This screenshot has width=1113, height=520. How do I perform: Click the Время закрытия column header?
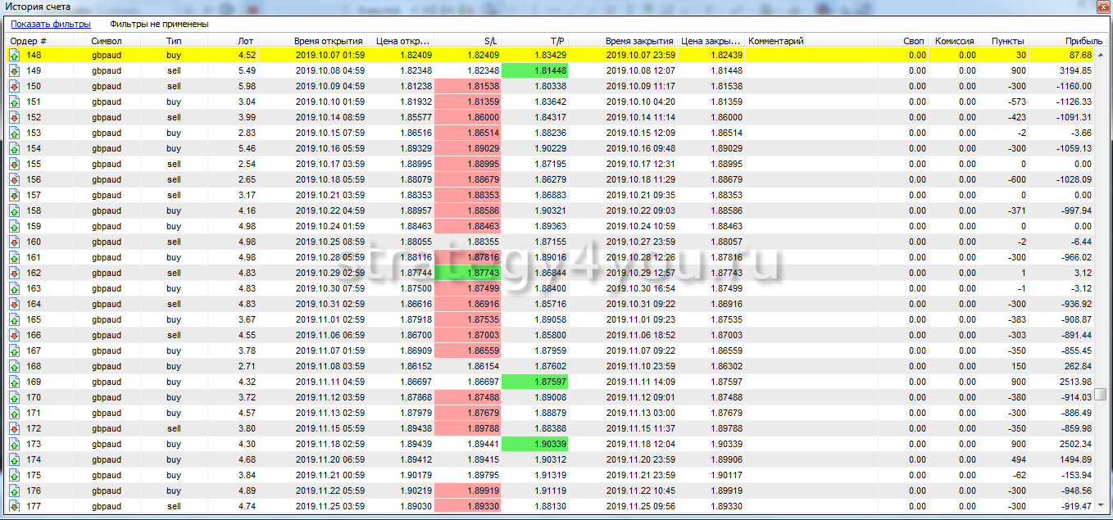638,41
